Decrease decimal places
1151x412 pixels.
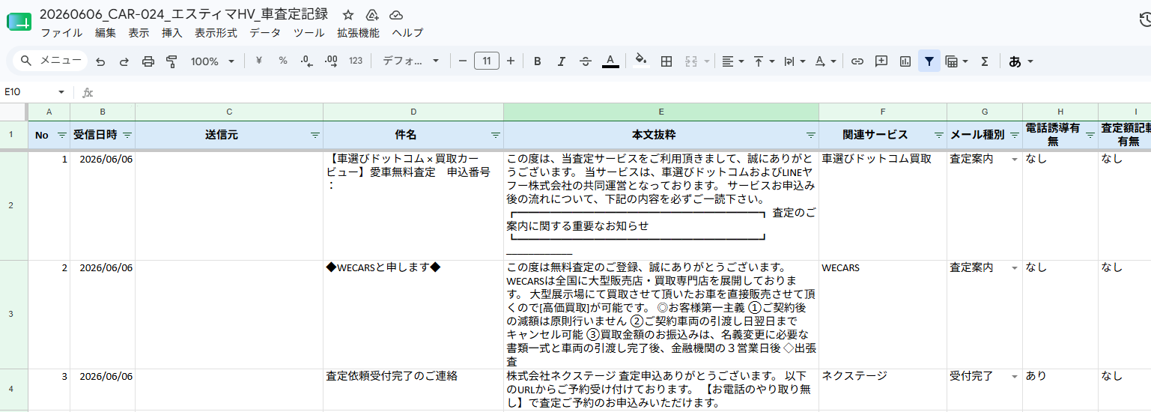click(307, 61)
